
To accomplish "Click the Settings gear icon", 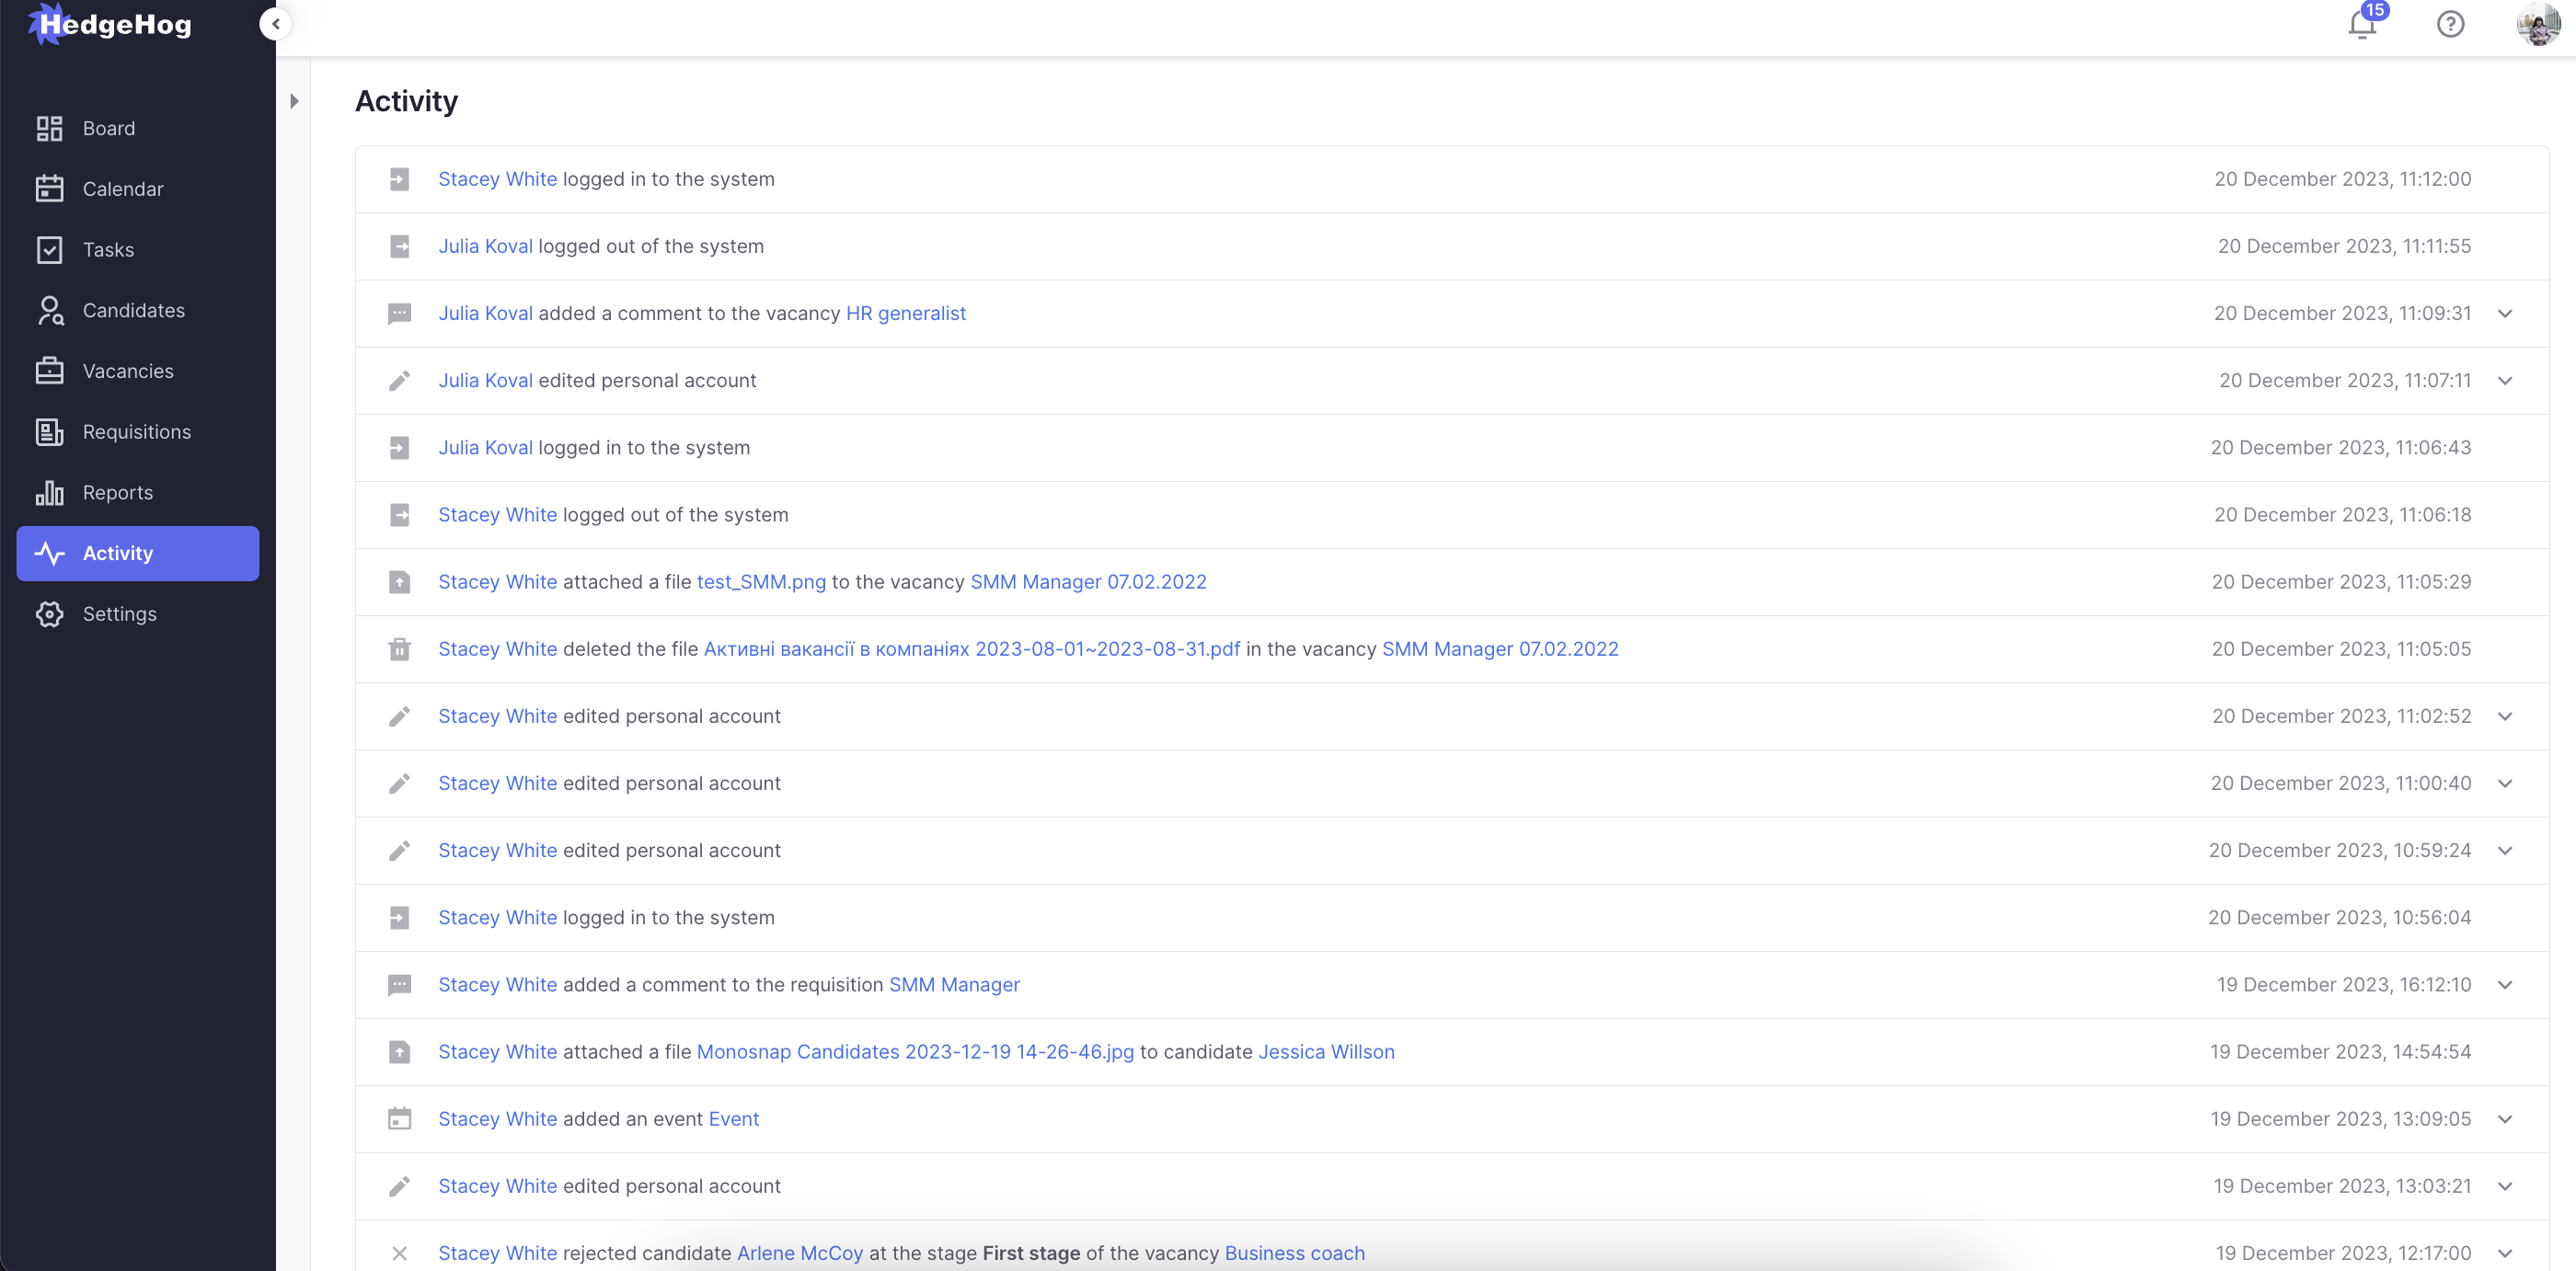I will [49, 614].
